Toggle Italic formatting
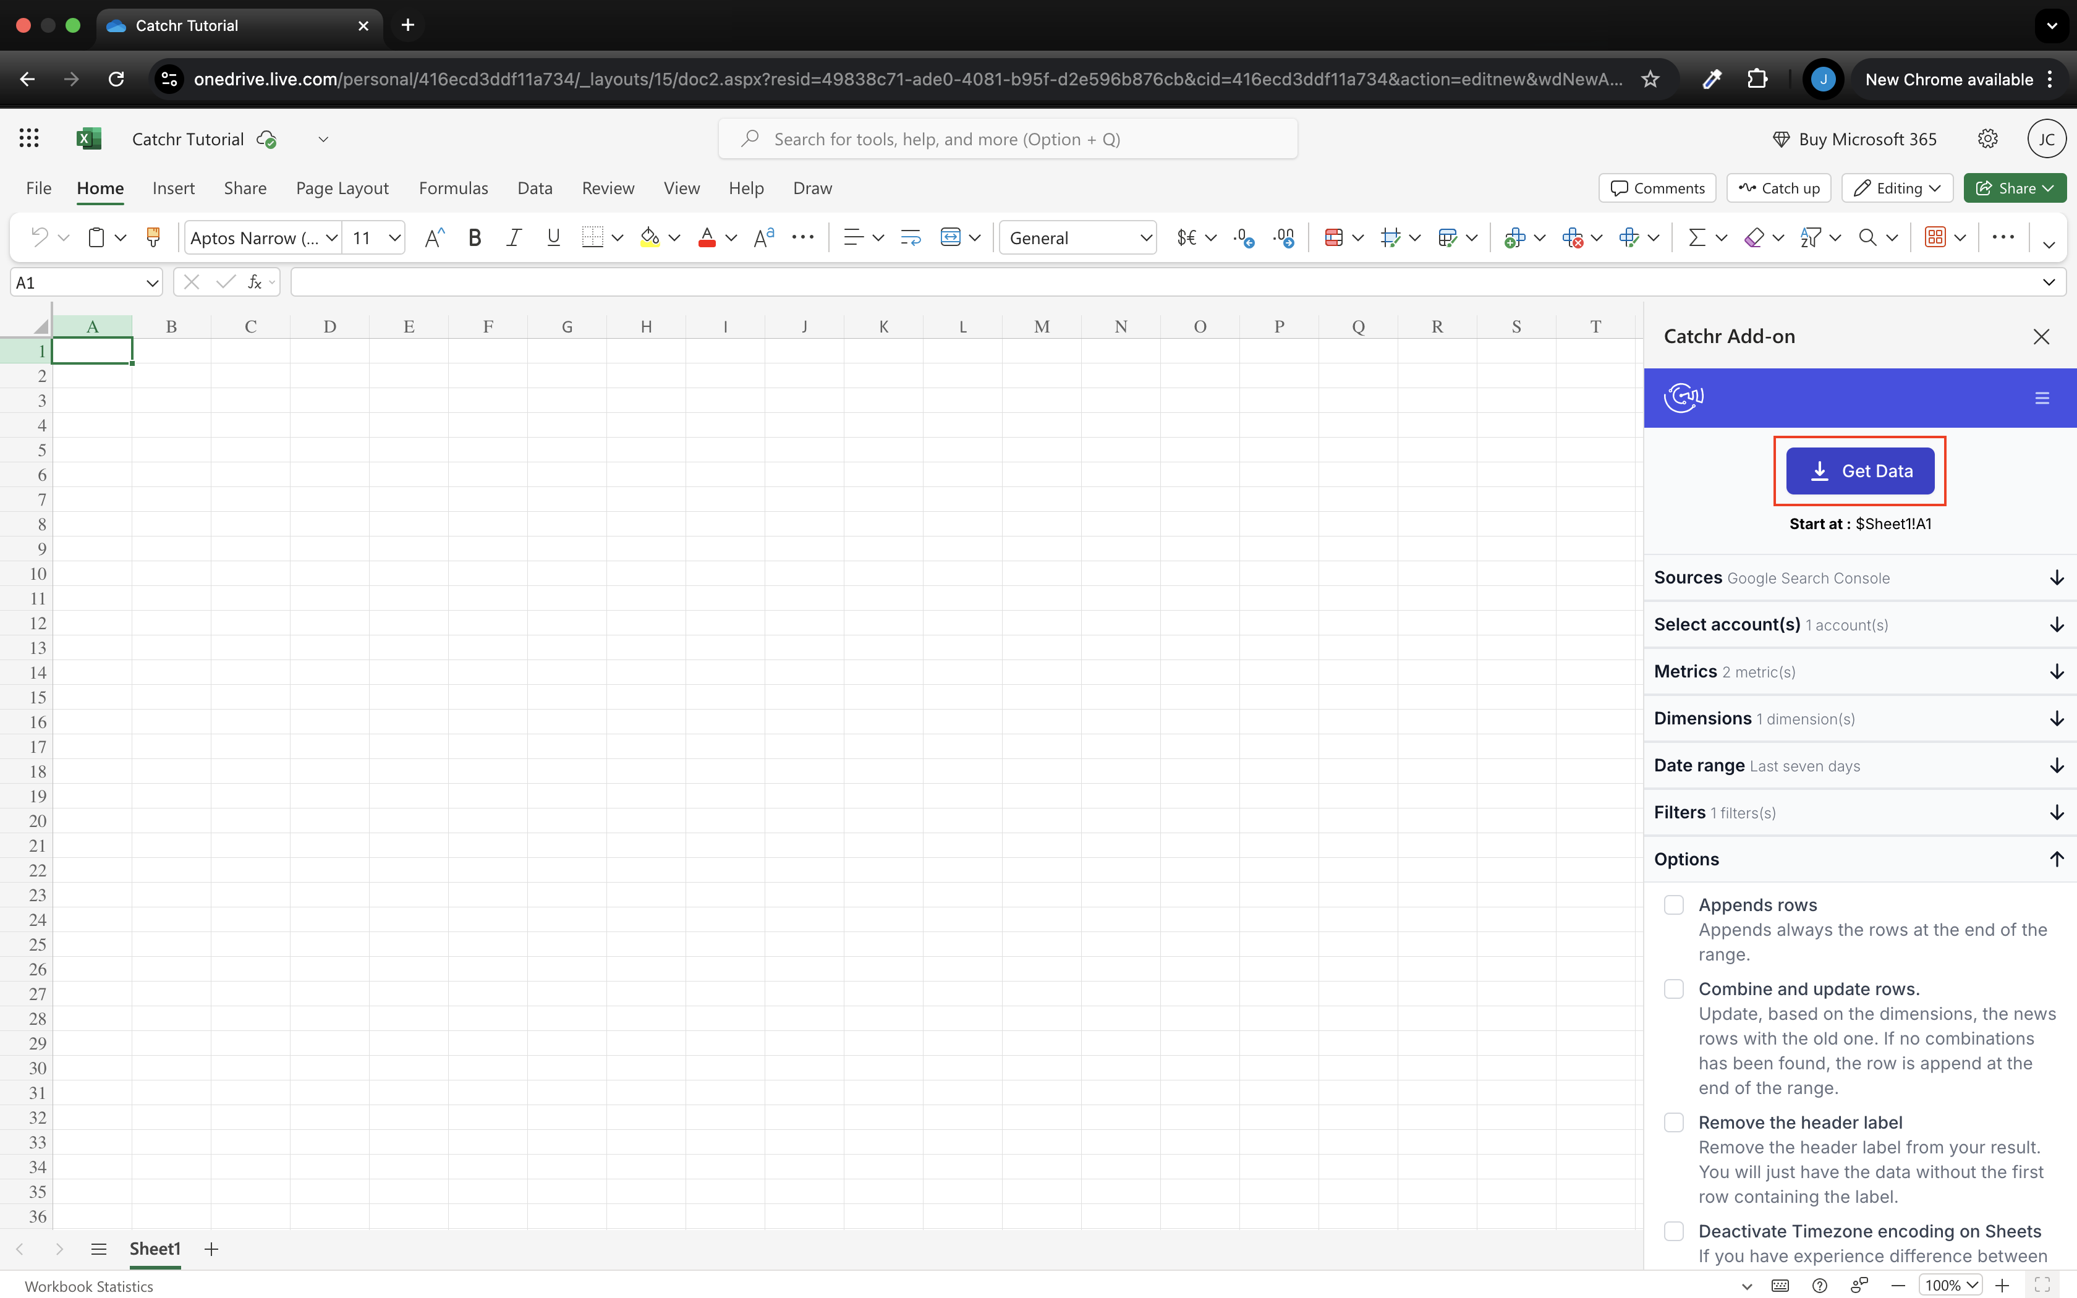This screenshot has height=1298, width=2077. (x=513, y=238)
